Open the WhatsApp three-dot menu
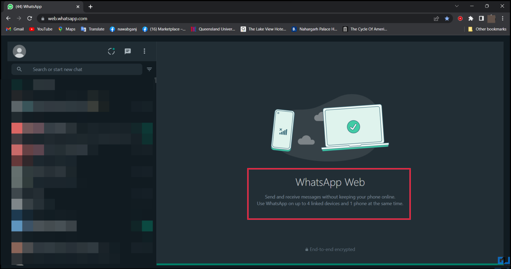 tap(144, 51)
